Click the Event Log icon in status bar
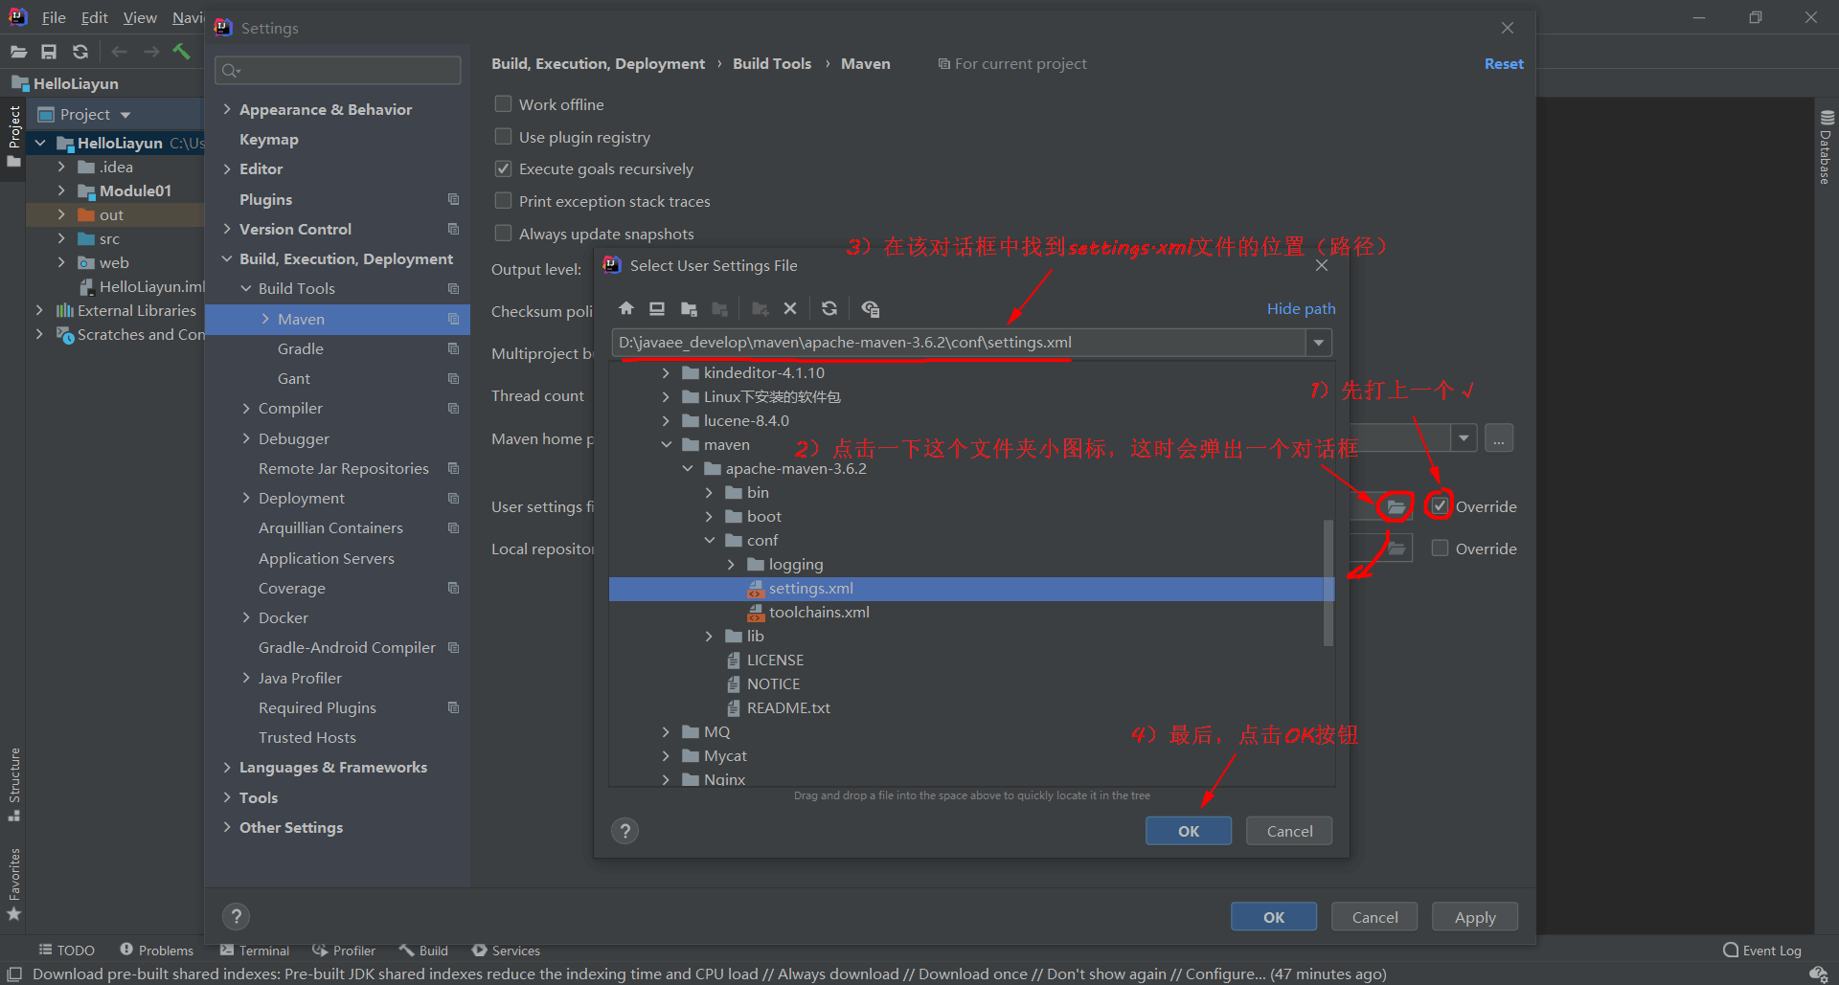 (x=1730, y=950)
